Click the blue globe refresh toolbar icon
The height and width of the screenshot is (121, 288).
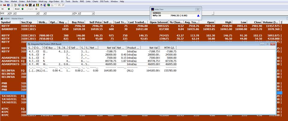pyautogui.click(x=45, y=5)
